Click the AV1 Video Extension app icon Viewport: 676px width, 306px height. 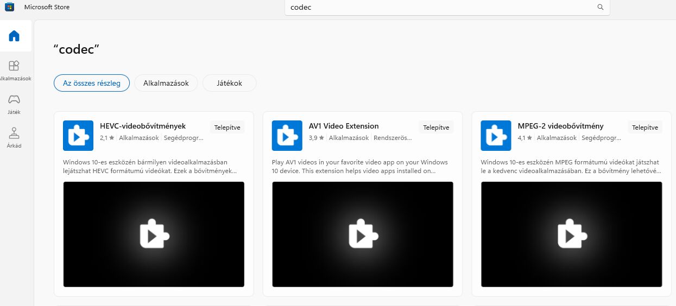(287, 136)
